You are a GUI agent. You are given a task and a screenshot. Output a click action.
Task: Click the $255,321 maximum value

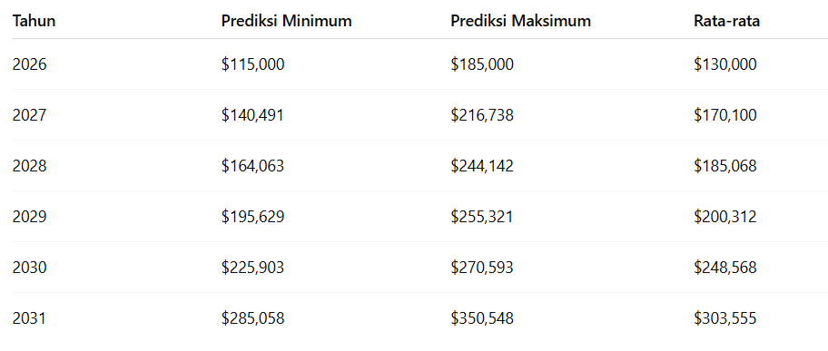(481, 217)
